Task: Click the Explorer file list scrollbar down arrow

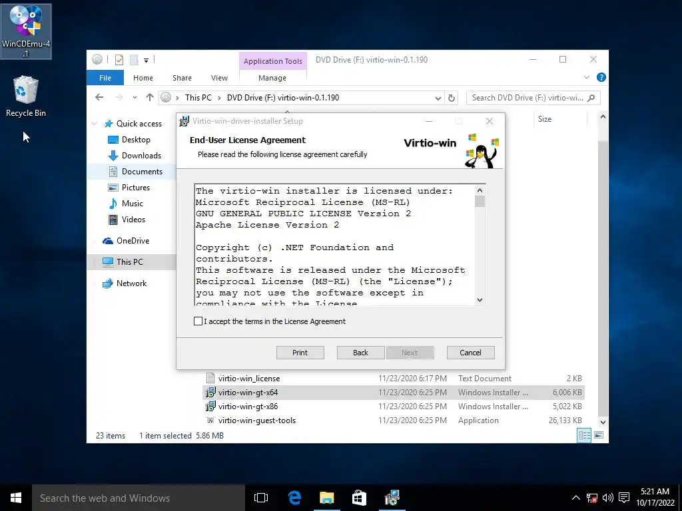Action: [603, 423]
